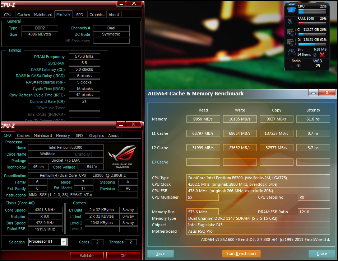Open Graphics tab in bottom CPU-Z window
The image size is (338, 261).
[96, 136]
